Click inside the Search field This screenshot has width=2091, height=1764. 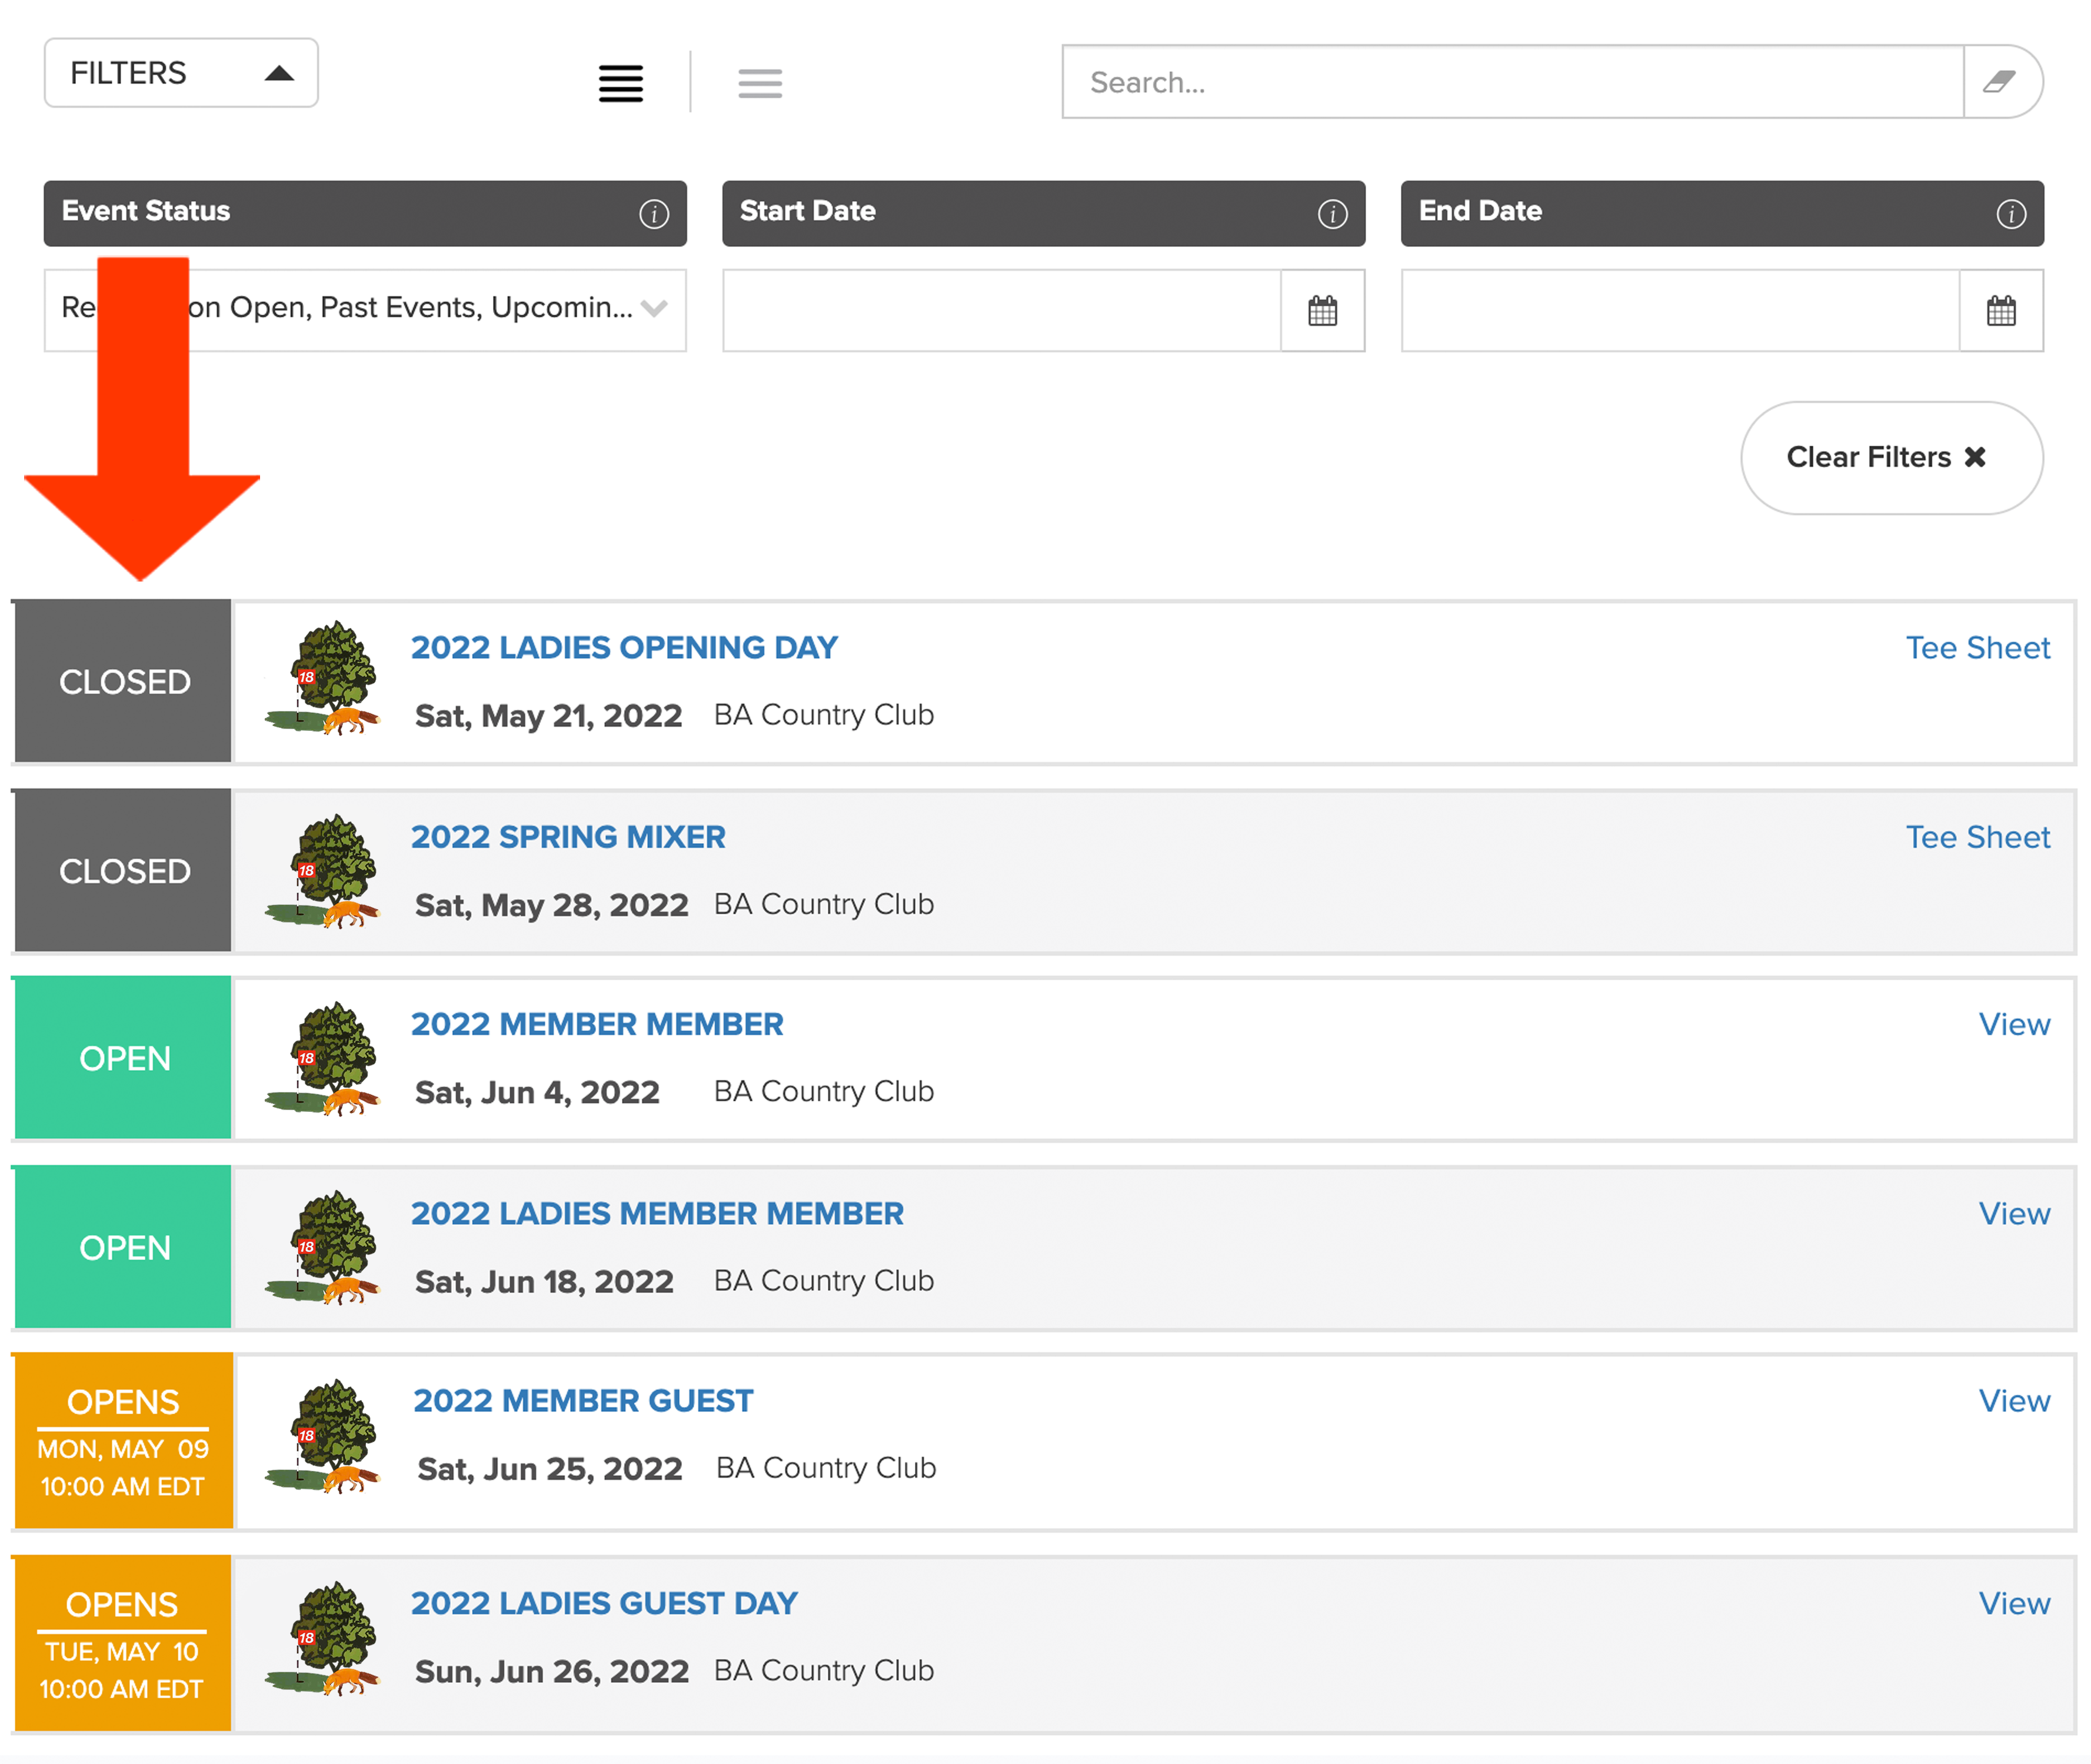point(1511,82)
